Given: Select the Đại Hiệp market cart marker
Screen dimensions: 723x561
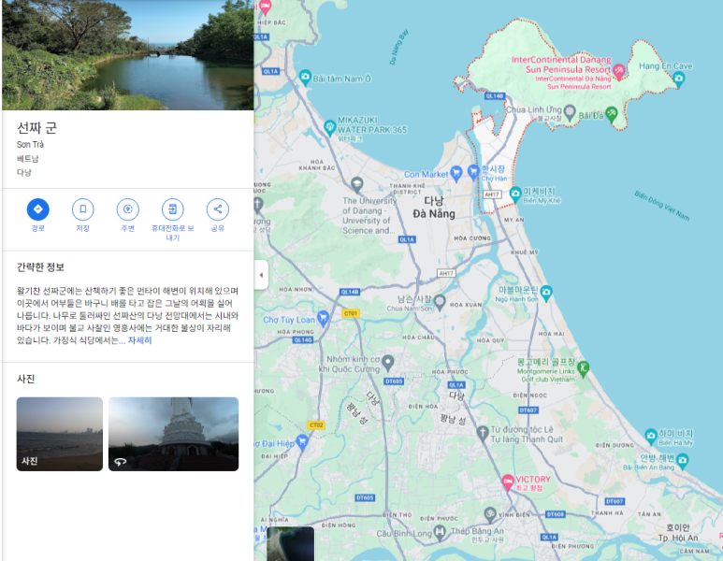Looking at the screenshot, I should click(302, 442).
